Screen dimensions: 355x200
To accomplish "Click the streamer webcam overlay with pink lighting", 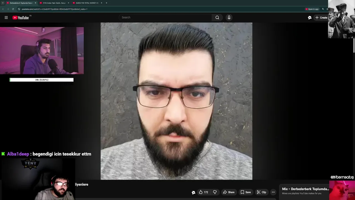I will coord(42,51).
